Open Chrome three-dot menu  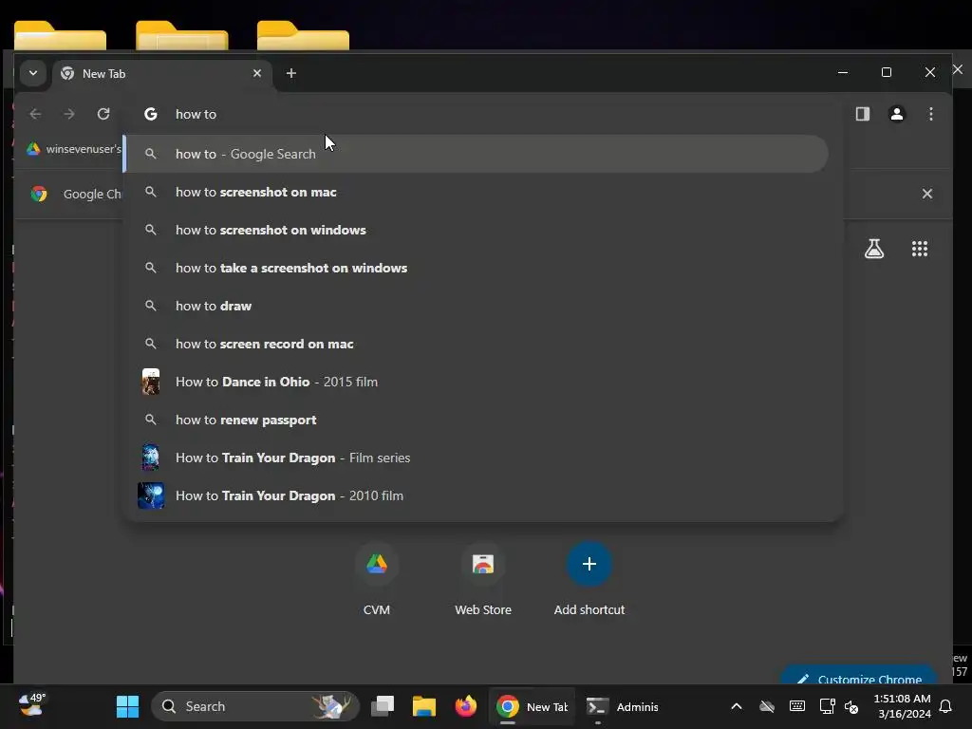(x=930, y=114)
